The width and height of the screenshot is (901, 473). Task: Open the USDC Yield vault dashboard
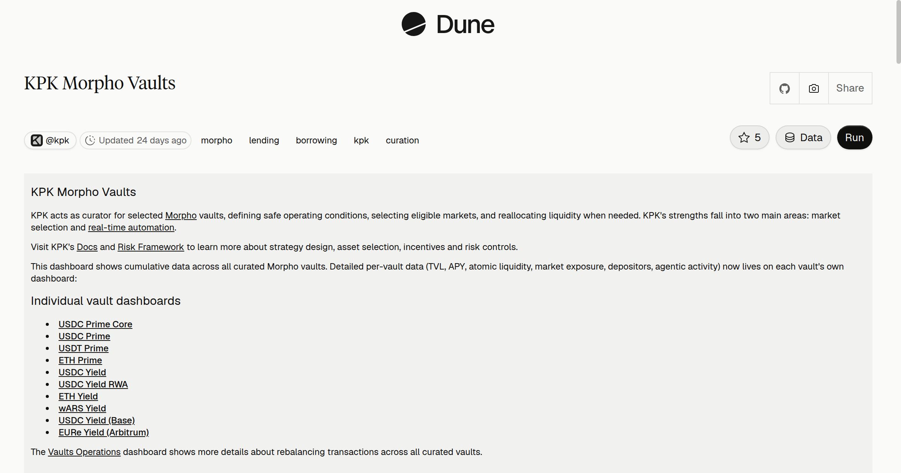(x=82, y=372)
